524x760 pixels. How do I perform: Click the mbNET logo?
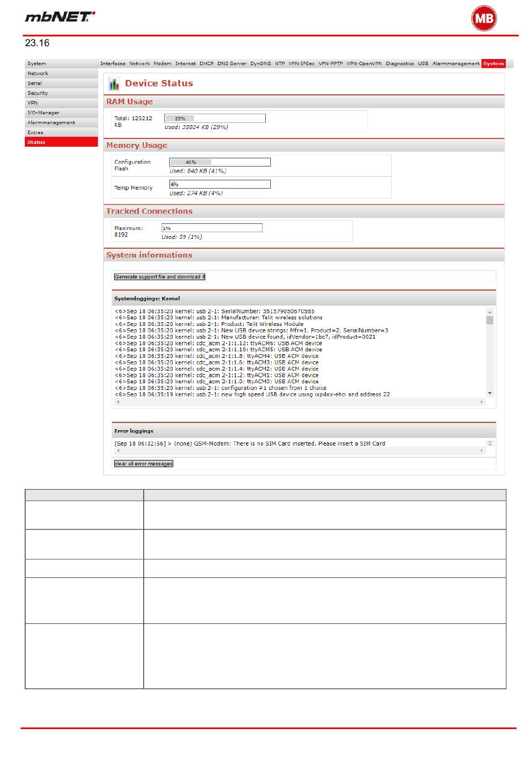(x=60, y=17)
